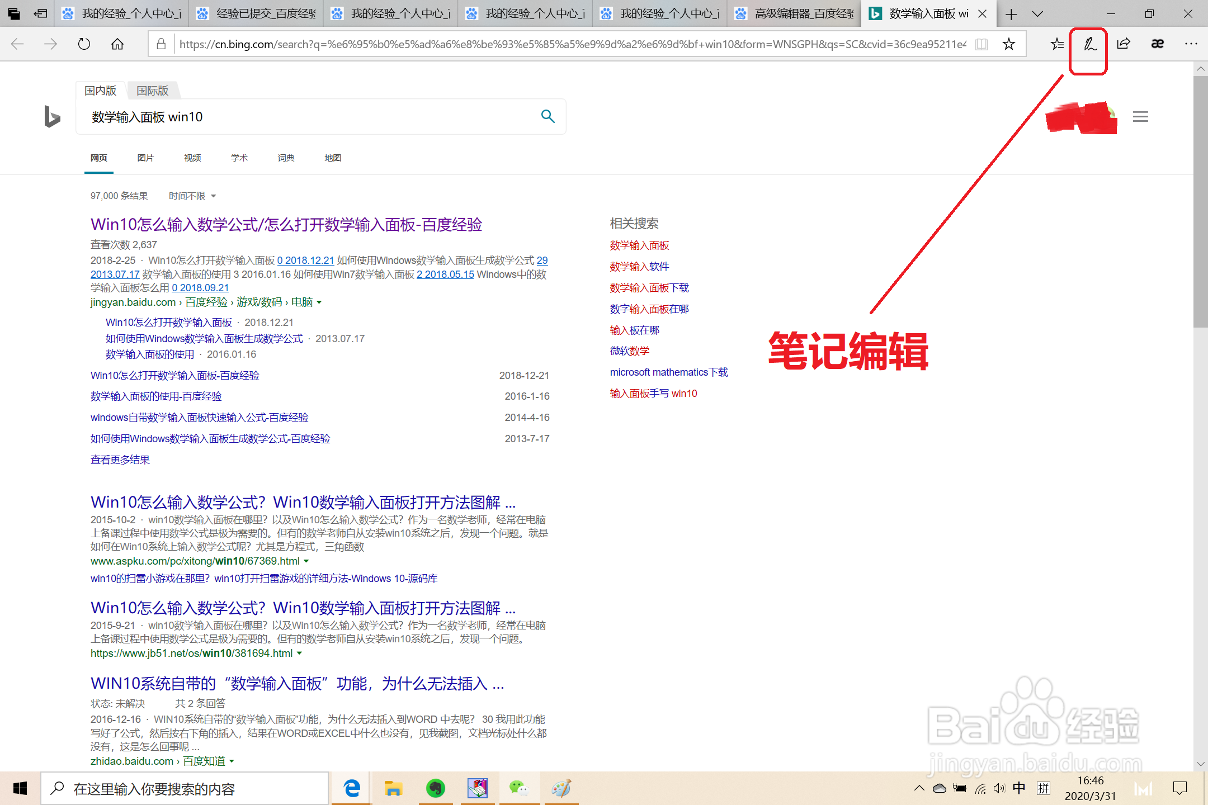
Task: Open Paint from the taskbar
Action: (561, 789)
